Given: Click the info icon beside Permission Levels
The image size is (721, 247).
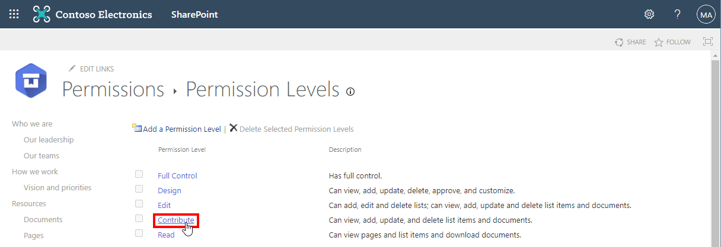Looking at the screenshot, I should 350,92.
